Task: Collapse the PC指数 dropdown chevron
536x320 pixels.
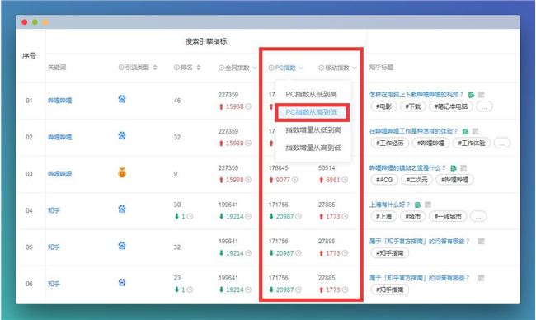Action: click(301, 68)
